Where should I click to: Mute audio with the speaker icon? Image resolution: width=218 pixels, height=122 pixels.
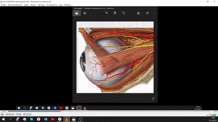207,115
